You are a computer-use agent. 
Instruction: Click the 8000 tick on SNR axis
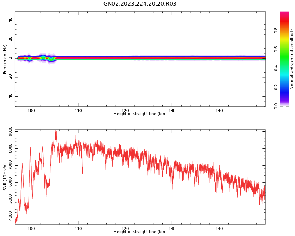(10, 149)
